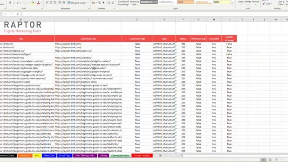Expand the cell styles gallery
Viewport: 288px width, 162px height.
tap(233, 3)
